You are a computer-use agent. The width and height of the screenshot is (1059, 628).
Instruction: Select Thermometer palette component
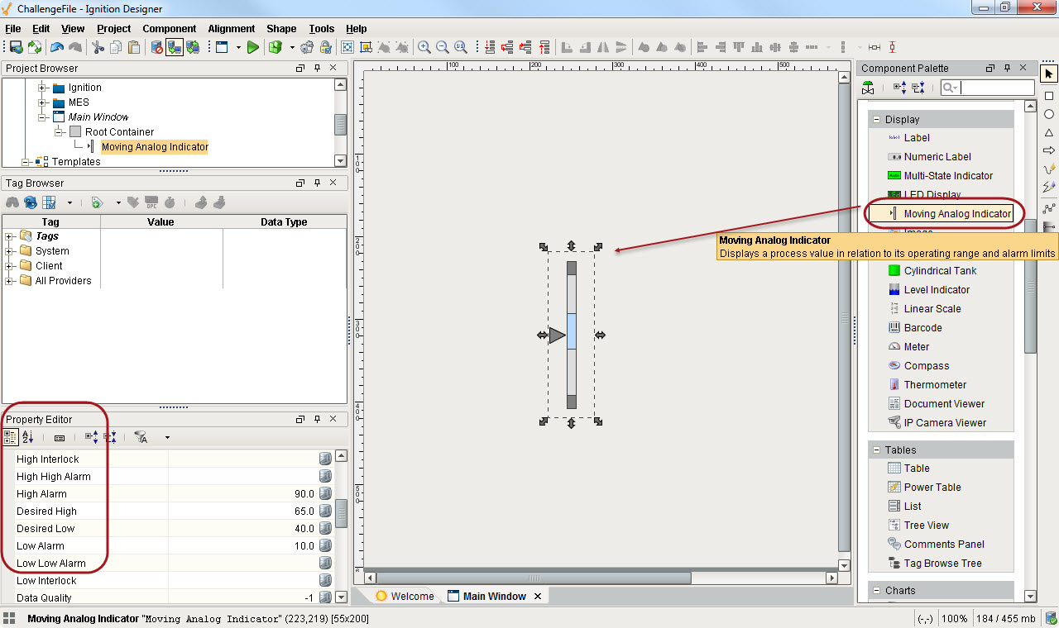[x=927, y=385]
